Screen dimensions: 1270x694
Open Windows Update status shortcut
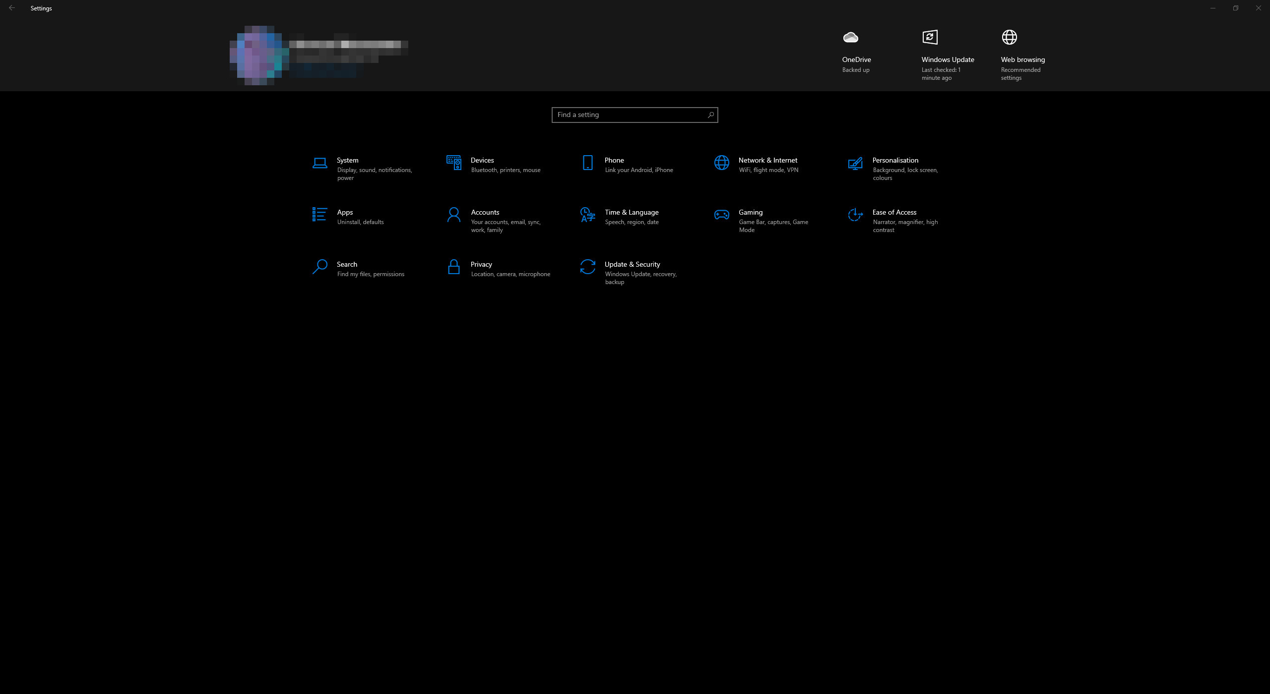pyautogui.click(x=930, y=37)
